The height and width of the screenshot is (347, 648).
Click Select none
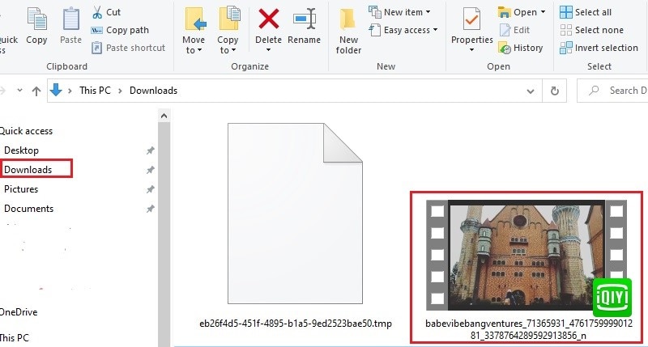pos(592,30)
